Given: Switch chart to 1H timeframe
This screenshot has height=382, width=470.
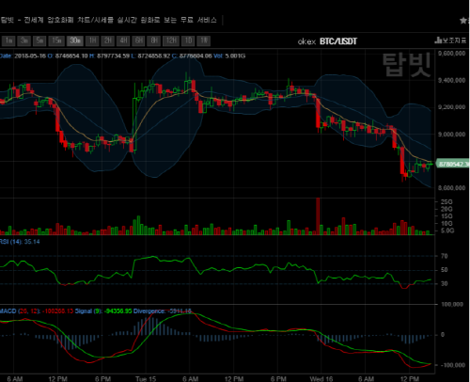Looking at the screenshot, I should point(92,40).
